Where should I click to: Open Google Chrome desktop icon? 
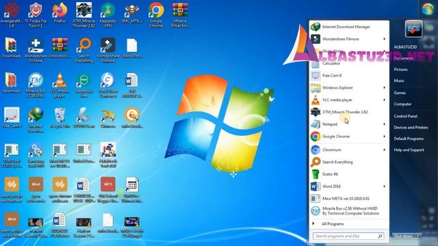coord(156,14)
